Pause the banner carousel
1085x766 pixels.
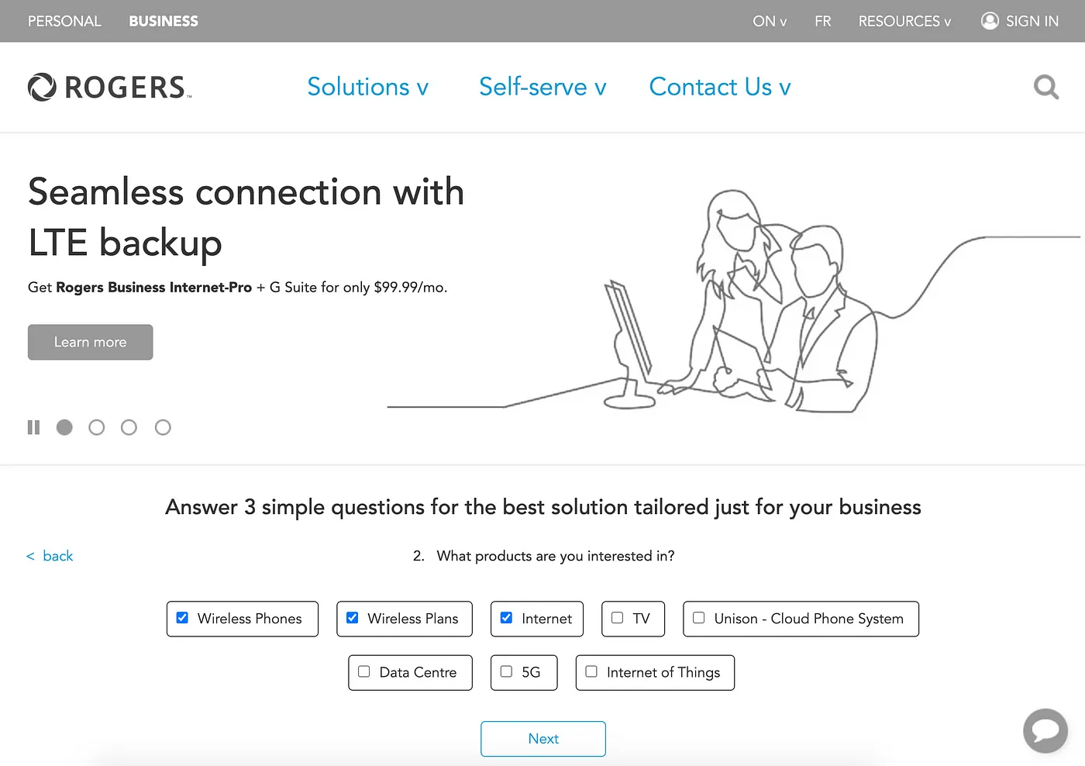[x=33, y=427]
